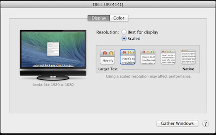
Task: Select the middle scaled resolution icon
Action: tap(148, 57)
